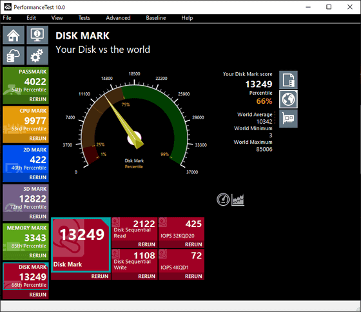Open the Baseline menu

click(156, 18)
